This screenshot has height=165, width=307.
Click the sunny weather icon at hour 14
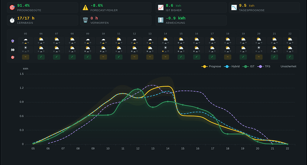[x=166, y=48]
